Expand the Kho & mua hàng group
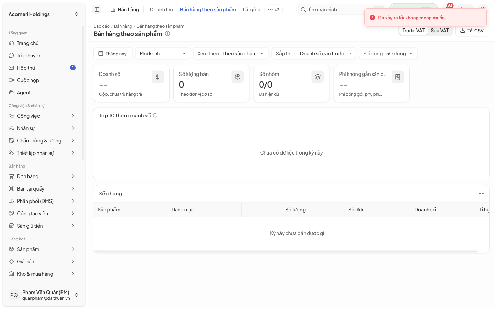The height and width of the screenshot is (309, 495). point(43,274)
